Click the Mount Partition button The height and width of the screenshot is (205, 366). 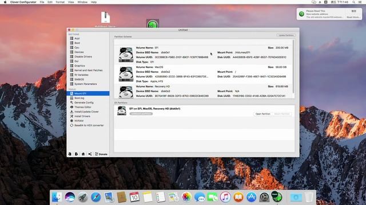coord(282,114)
